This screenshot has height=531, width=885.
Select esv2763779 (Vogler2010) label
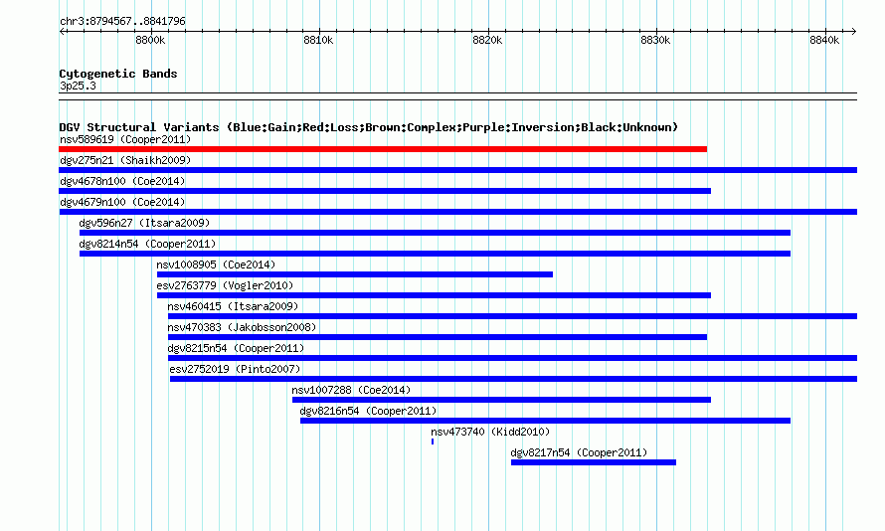[225, 285]
